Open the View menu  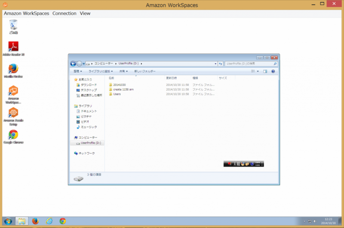coord(85,13)
